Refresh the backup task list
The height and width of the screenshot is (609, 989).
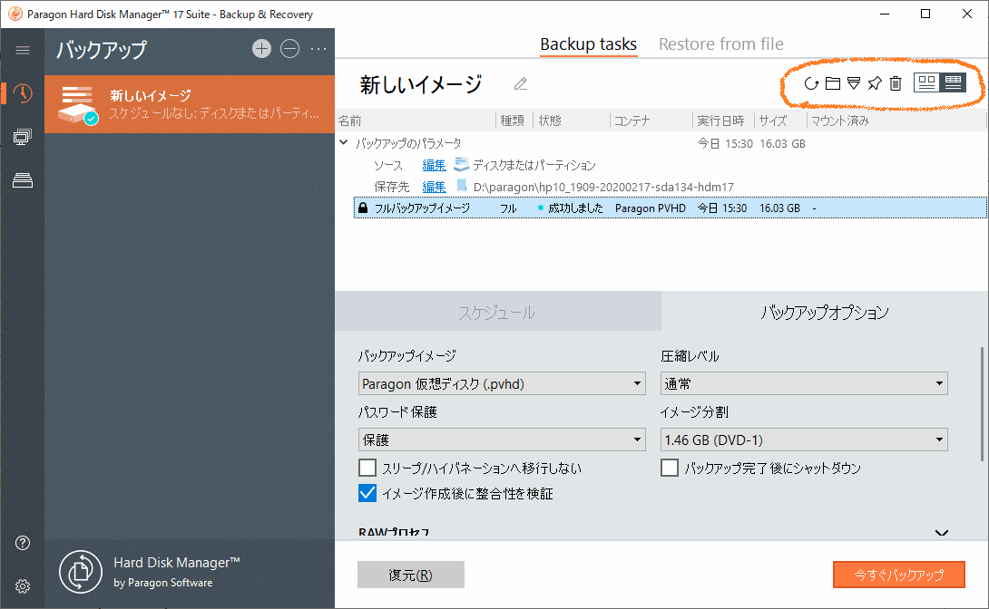[811, 82]
